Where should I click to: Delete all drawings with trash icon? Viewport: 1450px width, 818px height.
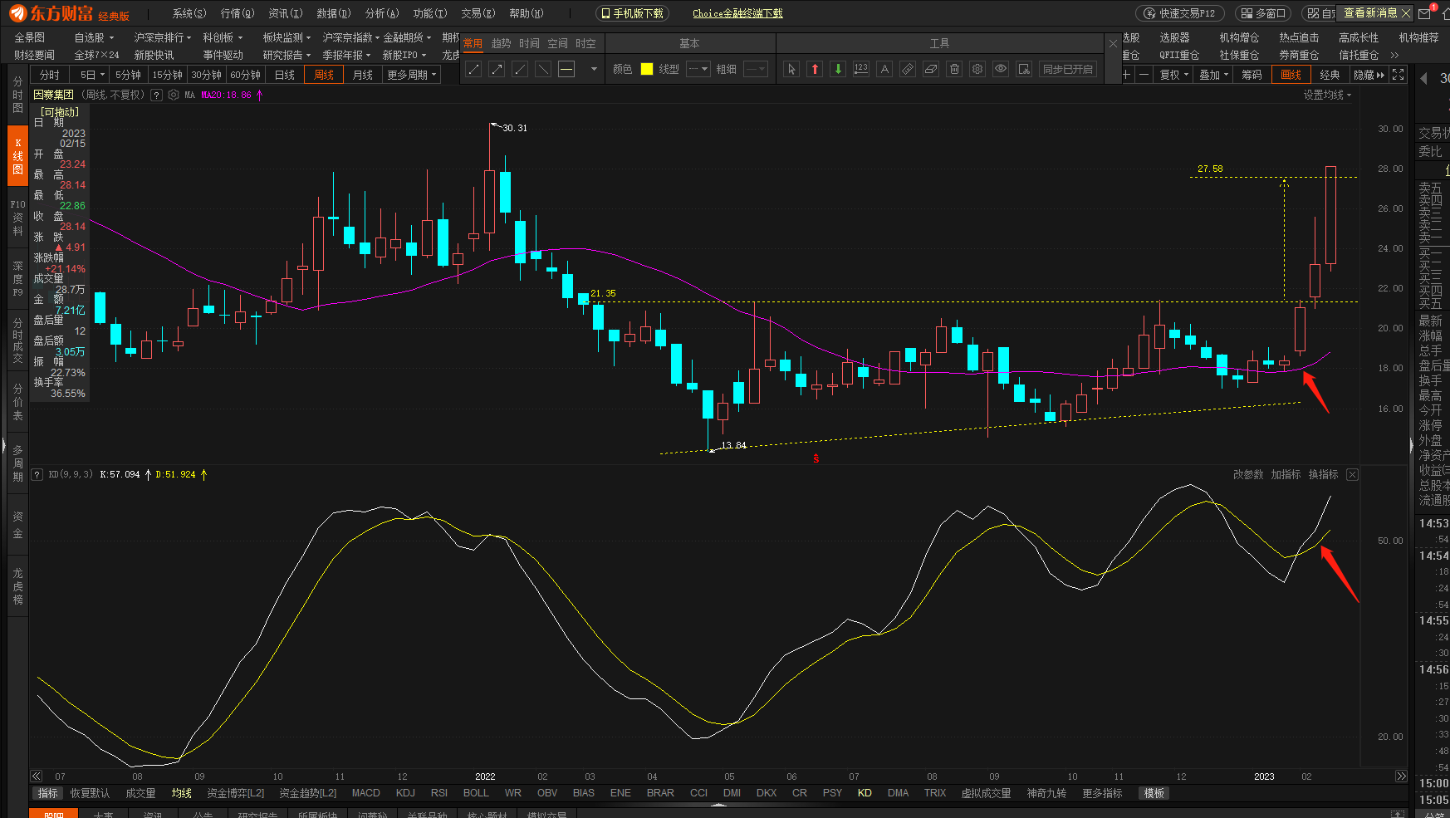click(954, 70)
